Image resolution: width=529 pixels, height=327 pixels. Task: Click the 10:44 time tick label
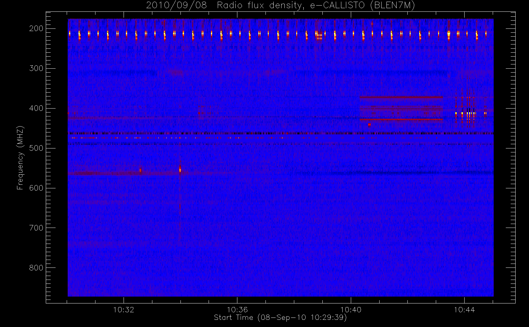point(464,310)
